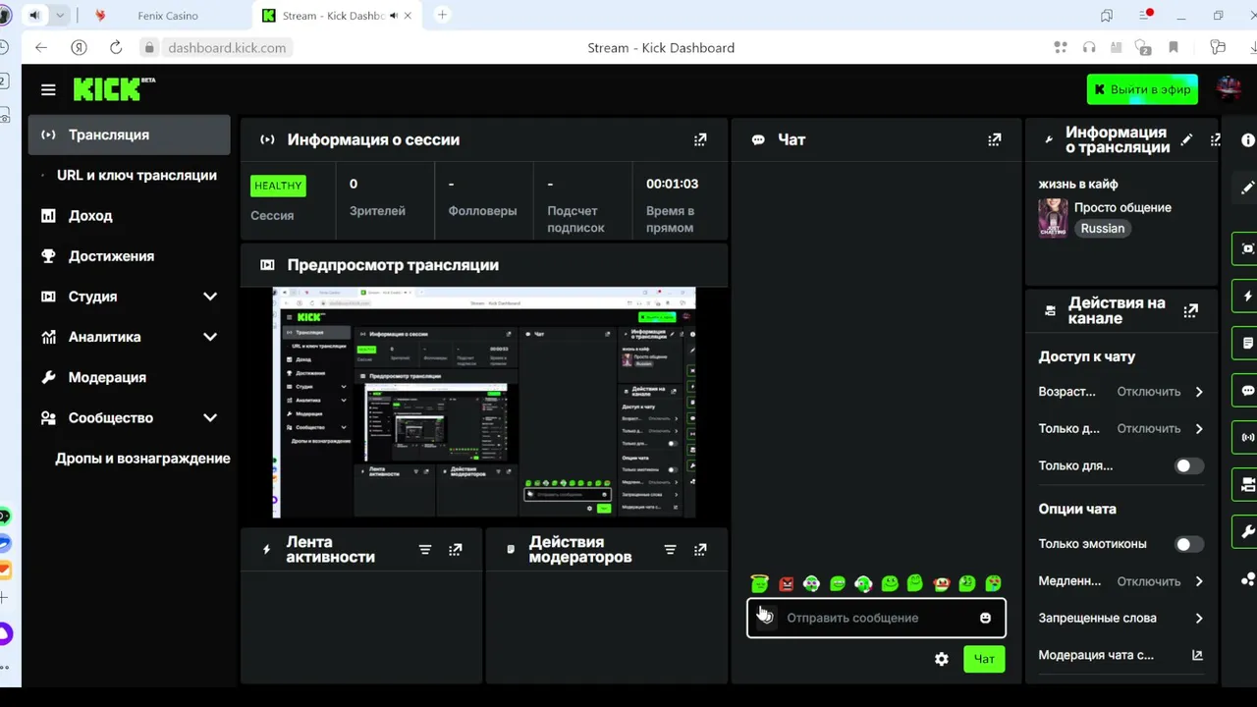This screenshot has width=1257, height=707.
Task: Click the dashboard.kick.com address bar
Action: (x=227, y=47)
